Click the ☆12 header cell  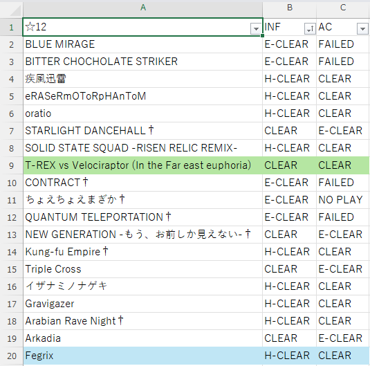(142, 27)
